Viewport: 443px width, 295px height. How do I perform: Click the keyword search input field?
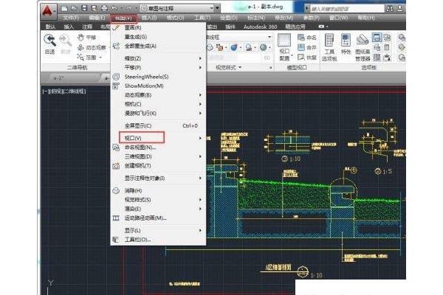[x=347, y=9]
